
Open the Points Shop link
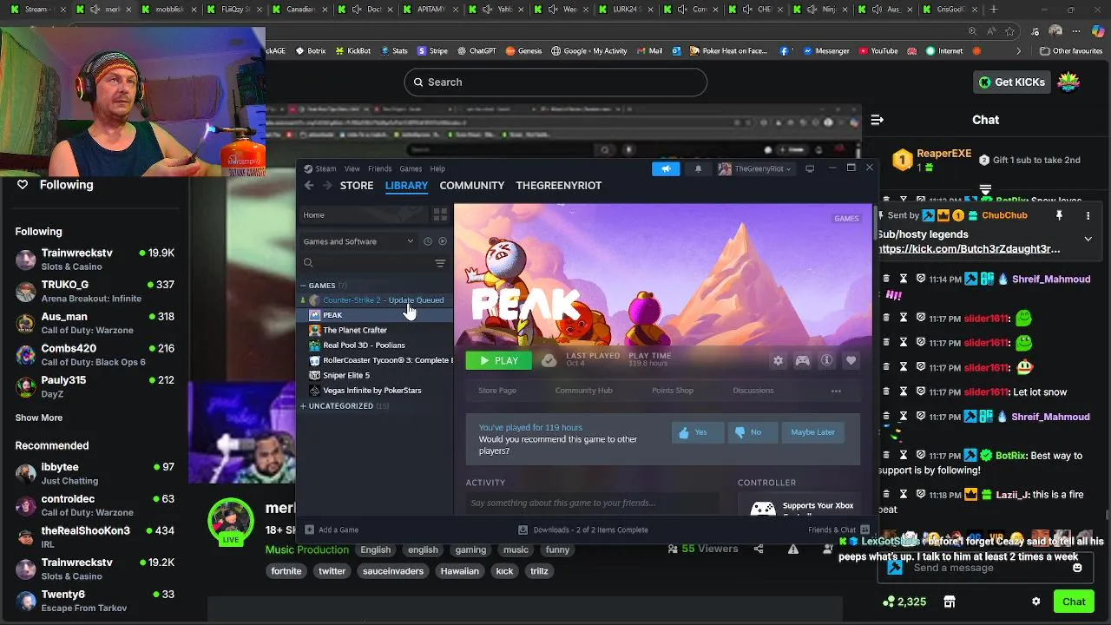pos(673,391)
